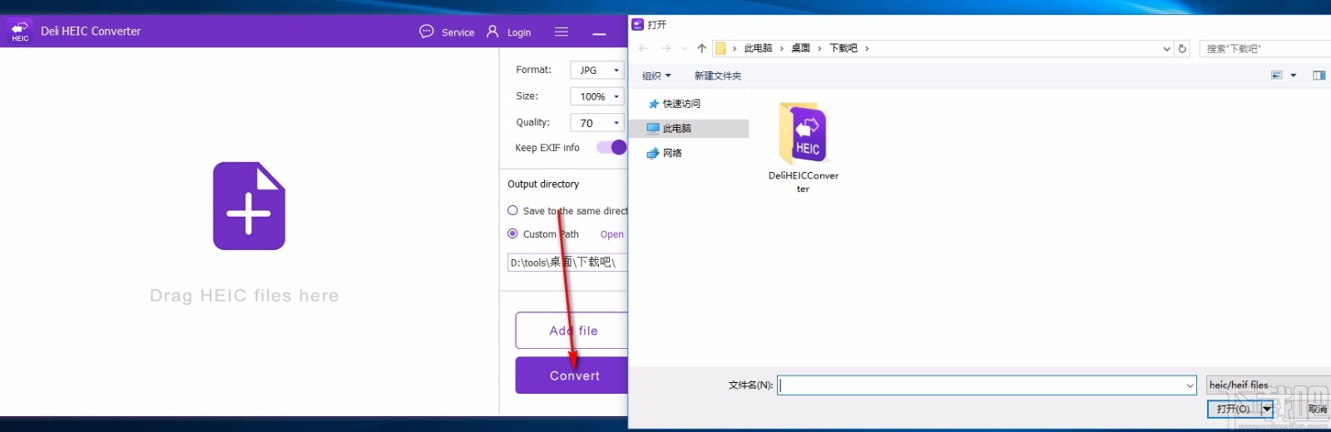Click the 新建文件夹 (New folder) button
Screen dimensions: 1331x432
(x=718, y=76)
